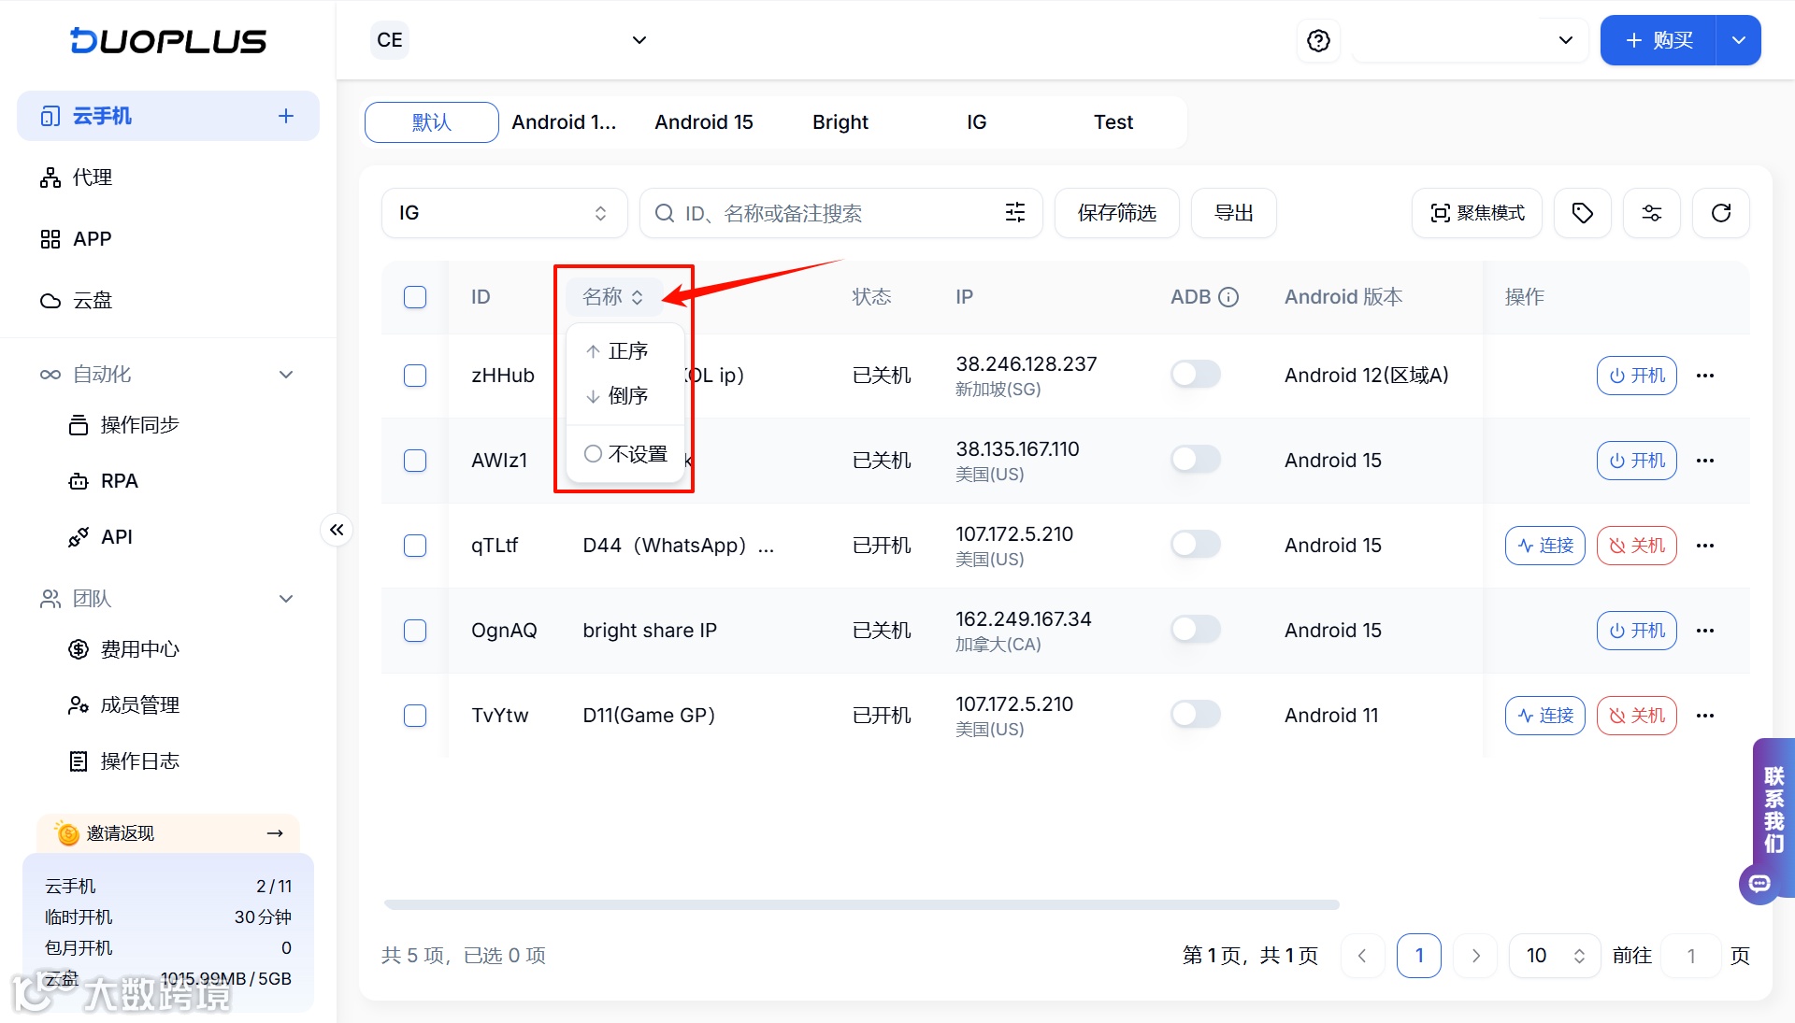This screenshot has width=1795, height=1023.
Task: Toggle ADB switch for qTLtf
Action: point(1195,545)
